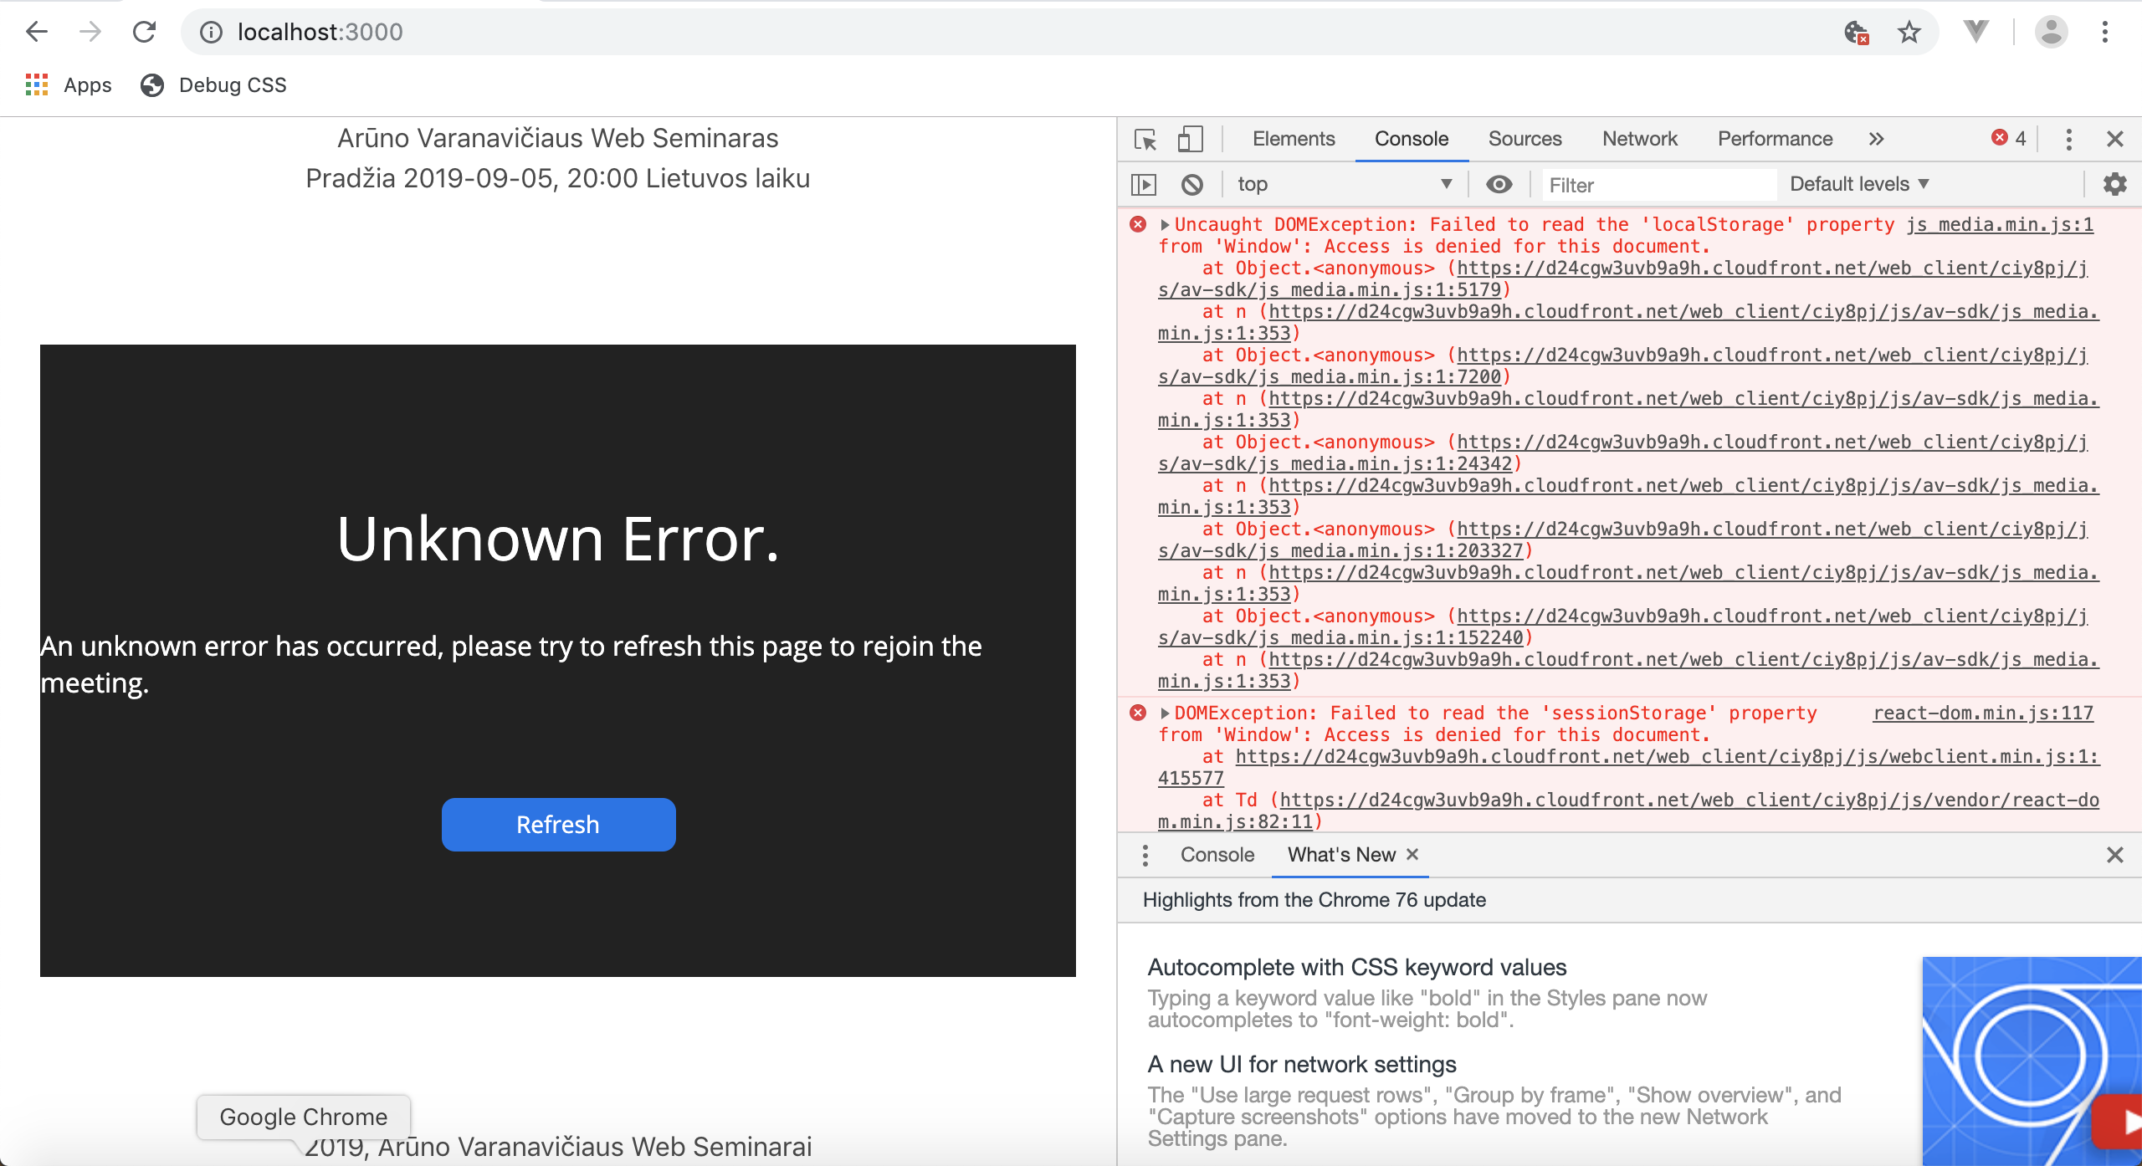Switch to the Network tab
The image size is (2142, 1166).
tap(1639, 139)
